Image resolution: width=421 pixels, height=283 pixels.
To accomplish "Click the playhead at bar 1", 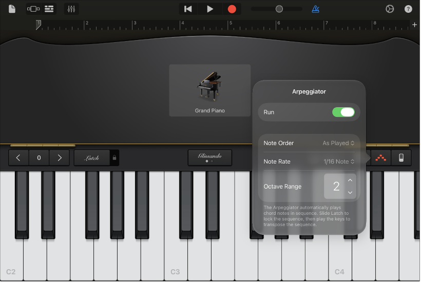I will tap(39, 25).
